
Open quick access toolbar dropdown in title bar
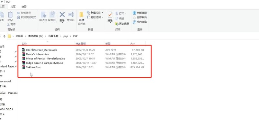tap(2, 2)
